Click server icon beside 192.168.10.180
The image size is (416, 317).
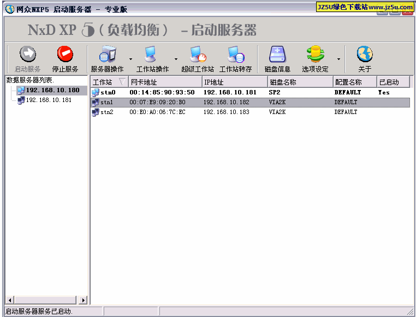[21, 91]
